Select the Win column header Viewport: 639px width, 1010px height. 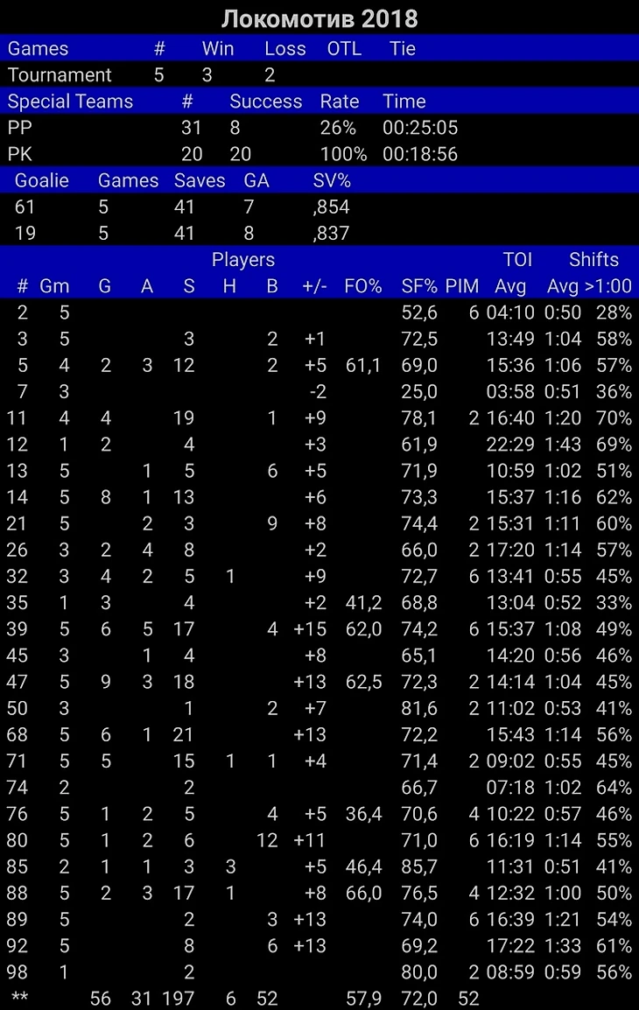(x=218, y=48)
